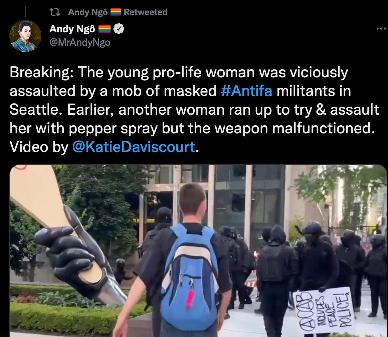
Task: Open the @KatieDaviscourt mention link
Action: [134, 147]
